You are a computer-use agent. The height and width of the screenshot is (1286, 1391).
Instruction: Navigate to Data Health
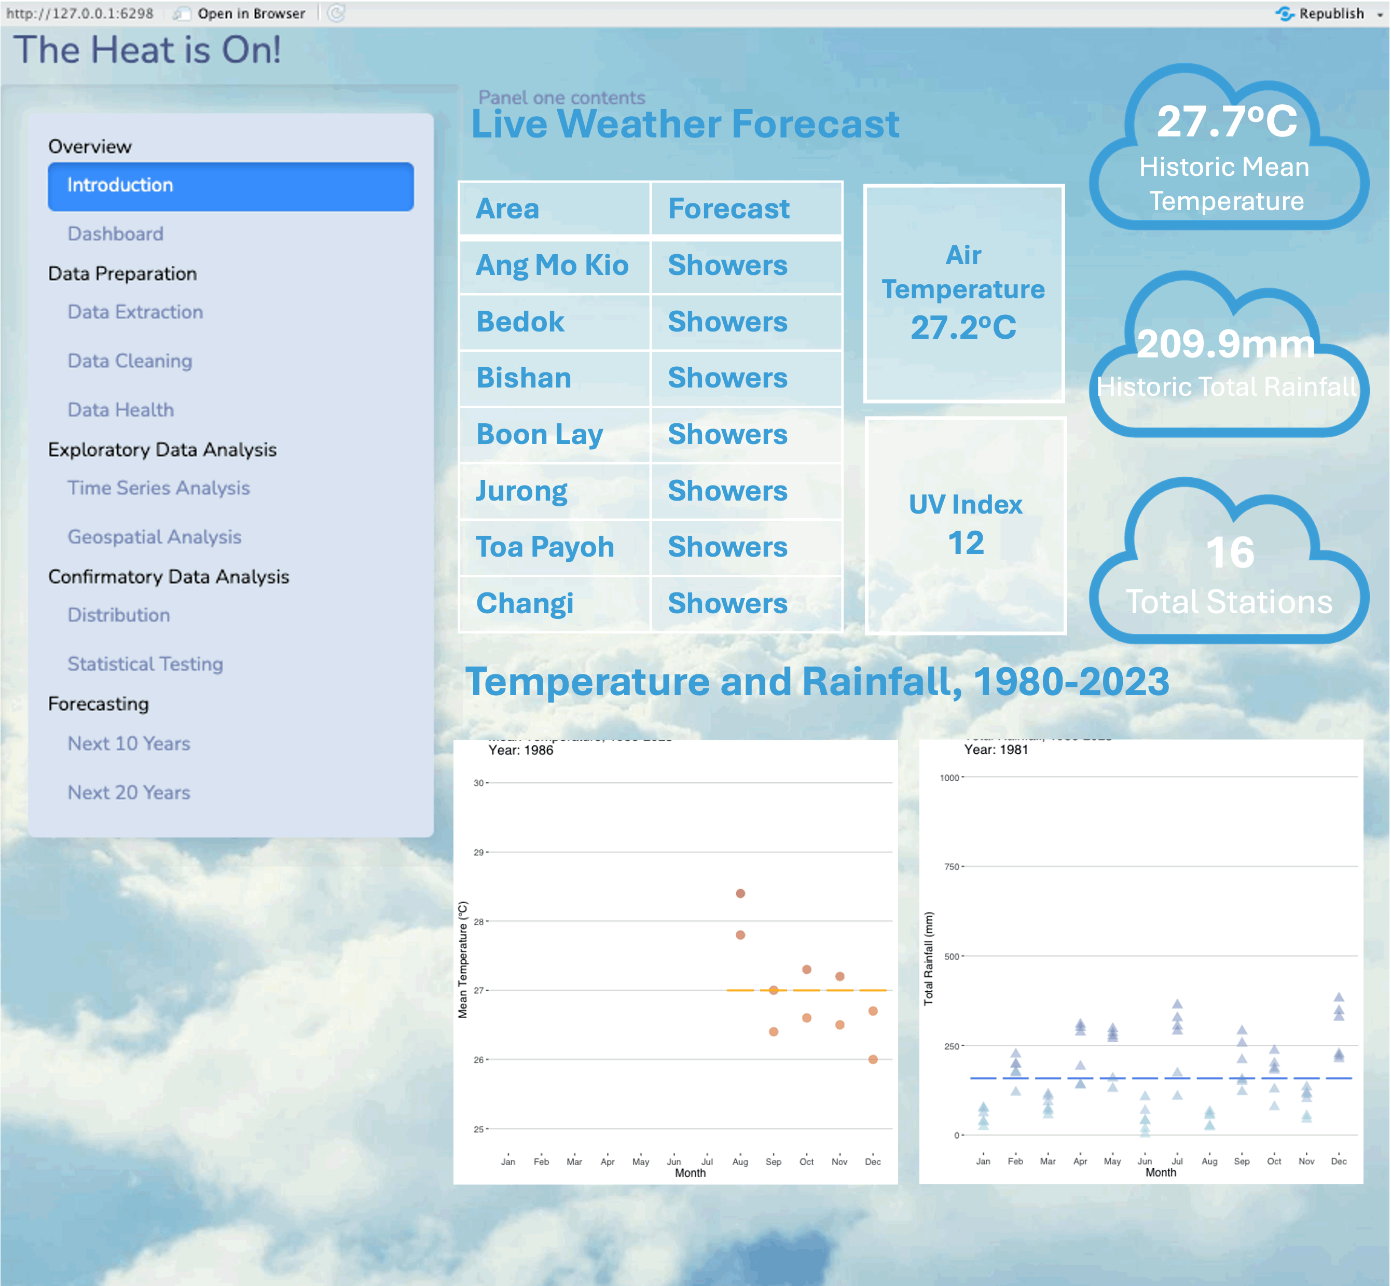click(120, 410)
